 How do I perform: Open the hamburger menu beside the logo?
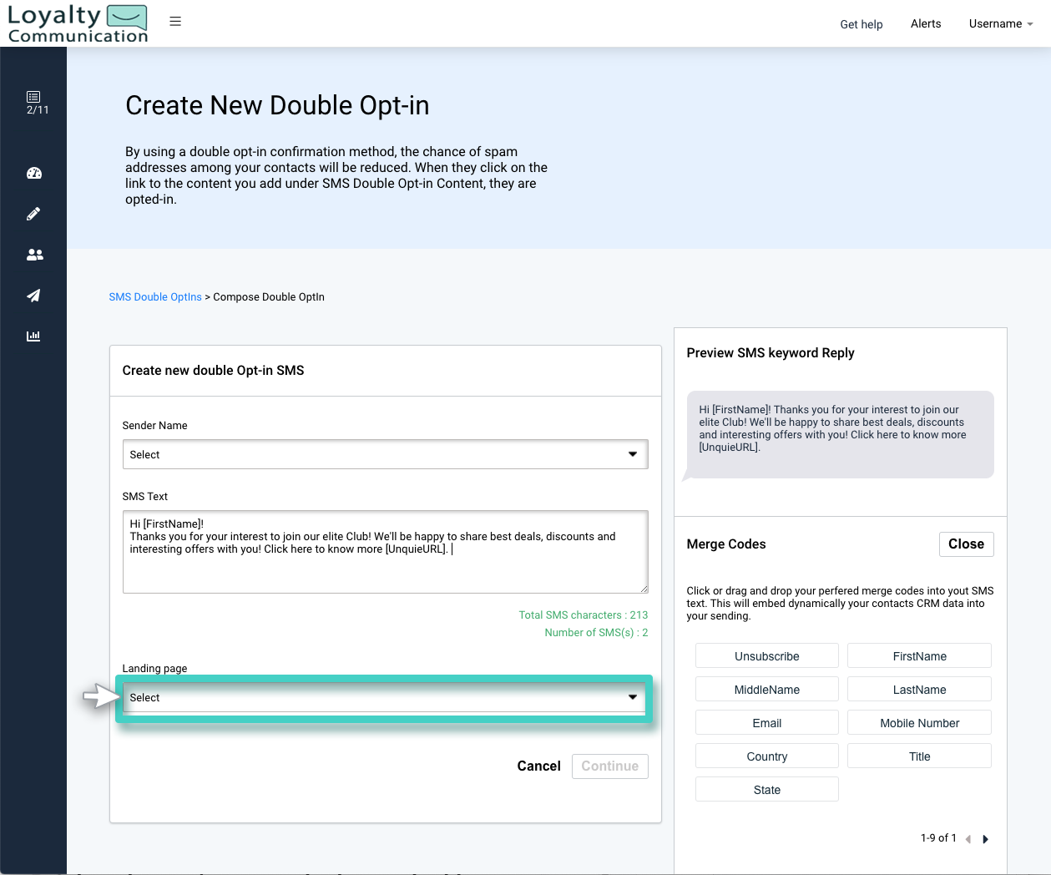click(x=174, y=21)
